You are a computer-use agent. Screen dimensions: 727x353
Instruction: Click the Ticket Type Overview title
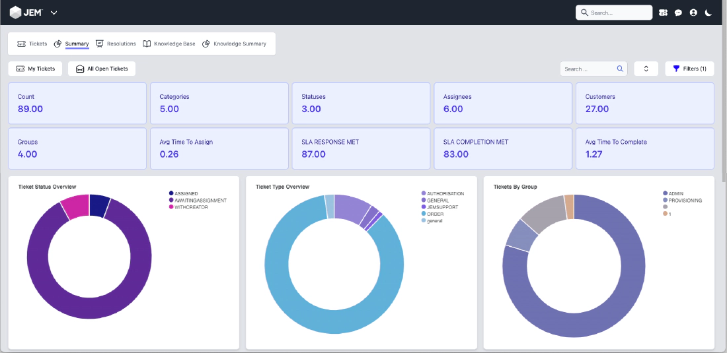point(282,187)
